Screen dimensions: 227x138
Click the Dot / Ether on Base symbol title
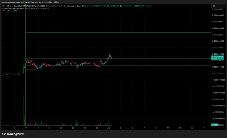click(x=32, y=6)
